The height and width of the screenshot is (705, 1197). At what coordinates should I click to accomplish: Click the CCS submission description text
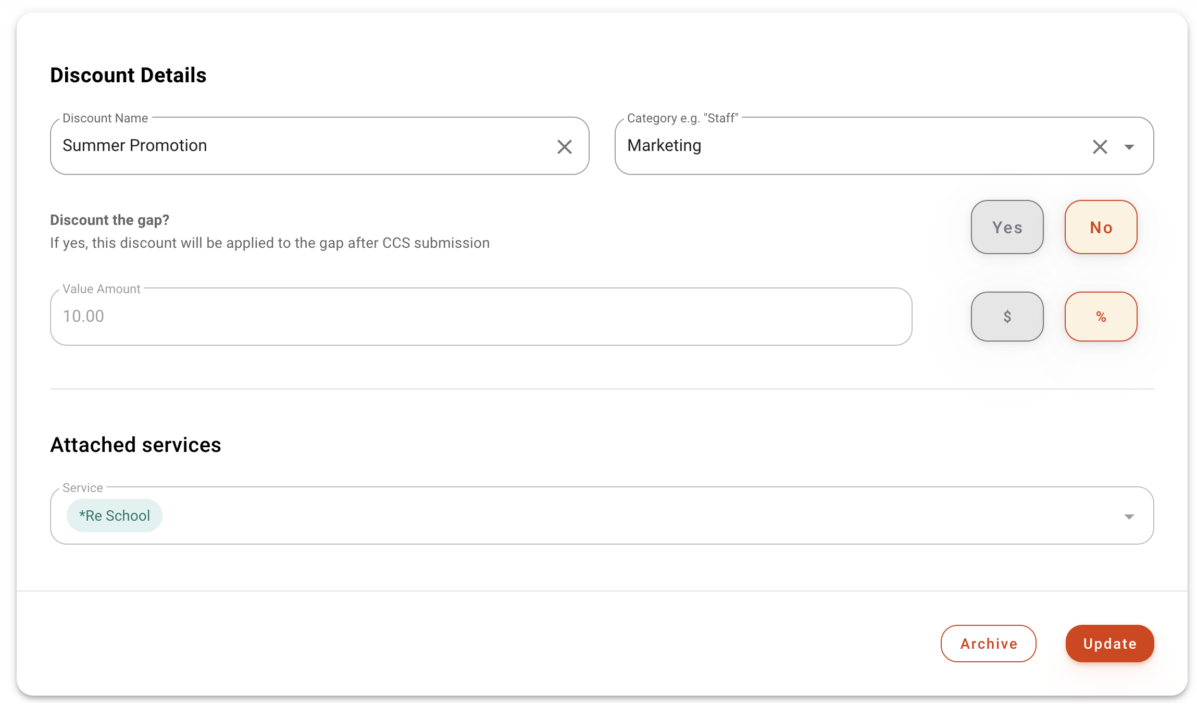click(270, 243)
